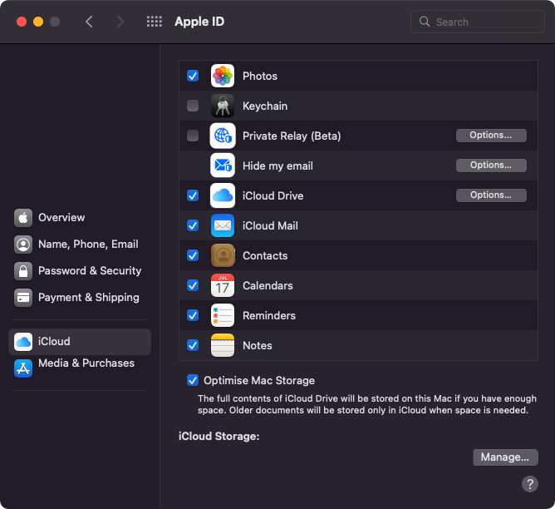Click the Overview Apple logo icon
The width and height of the screenshot is (555, 509).
pyautogui.click(x=23, y=217)
